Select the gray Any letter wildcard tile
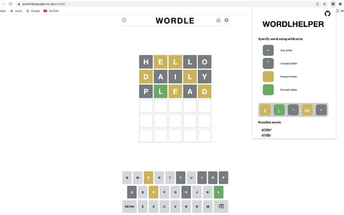Screen dimensions: 344x215 268,50
